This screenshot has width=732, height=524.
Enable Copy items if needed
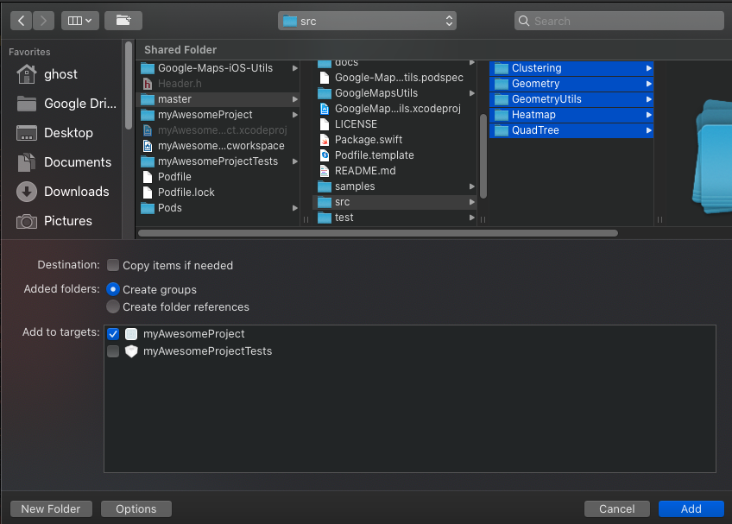tap(113, 265)
